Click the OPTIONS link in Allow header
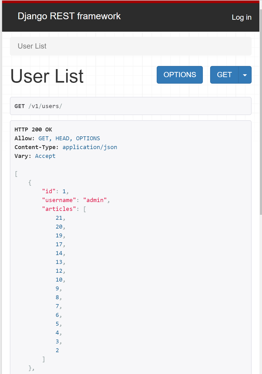 coord(88,138)
